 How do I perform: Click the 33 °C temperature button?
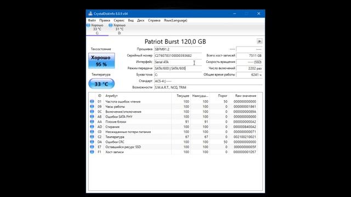click(x=101, y=84)
